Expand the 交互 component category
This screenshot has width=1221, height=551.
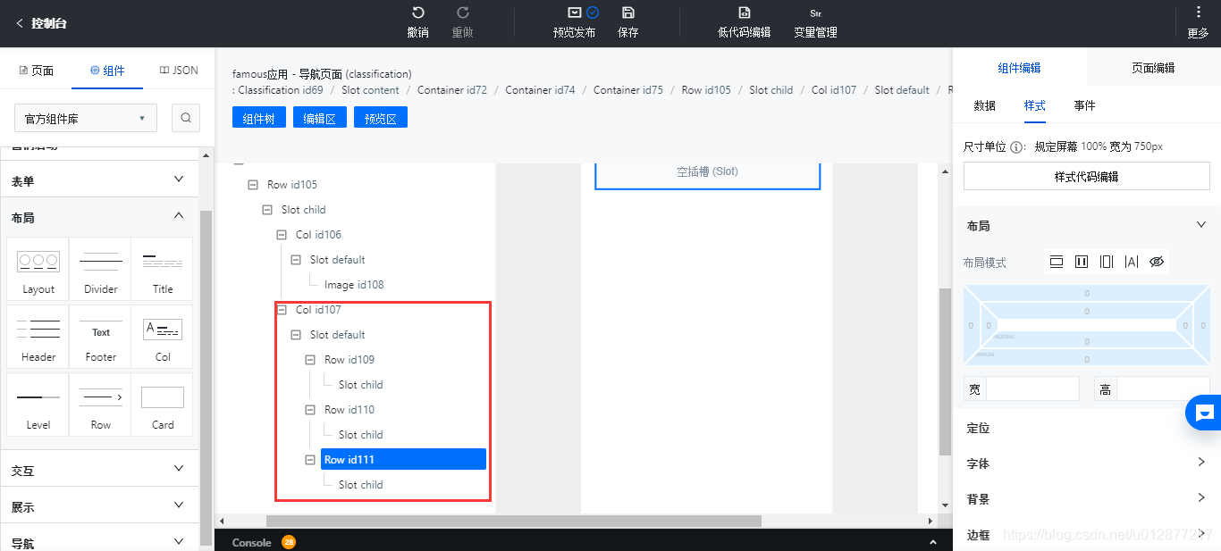point(98,470)
